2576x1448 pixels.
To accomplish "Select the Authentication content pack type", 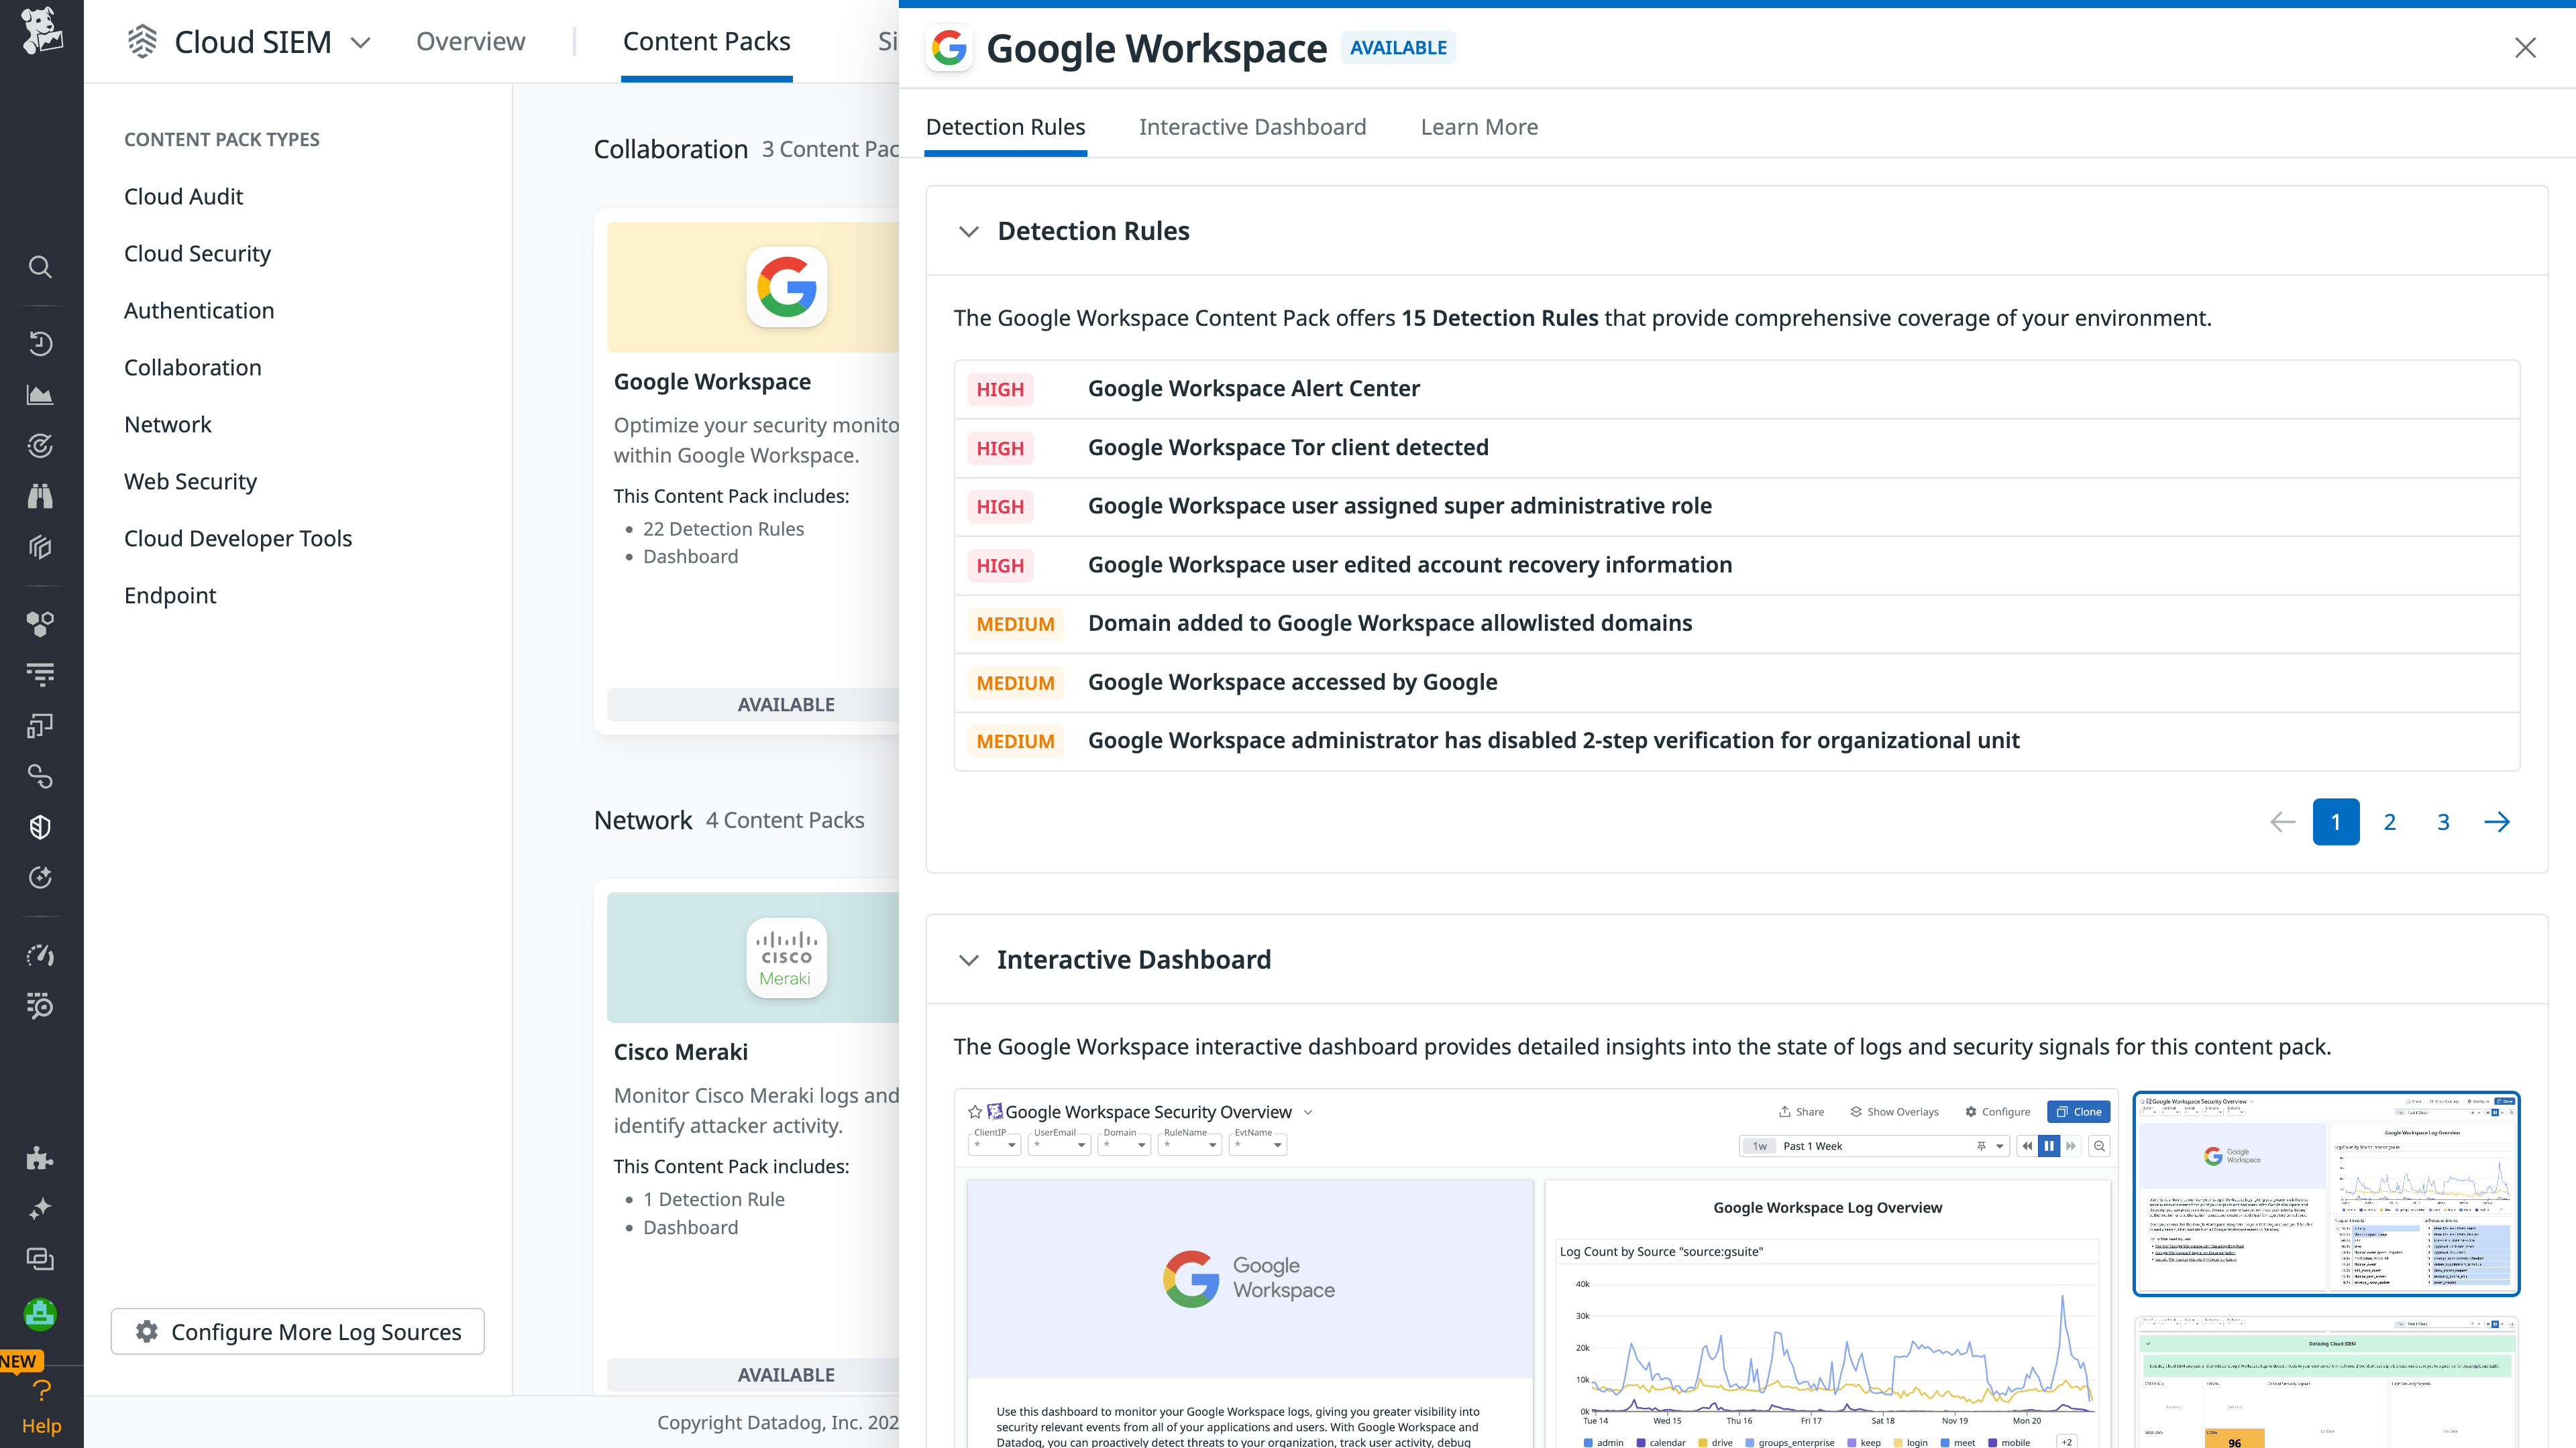I will [x=199, y=310].
